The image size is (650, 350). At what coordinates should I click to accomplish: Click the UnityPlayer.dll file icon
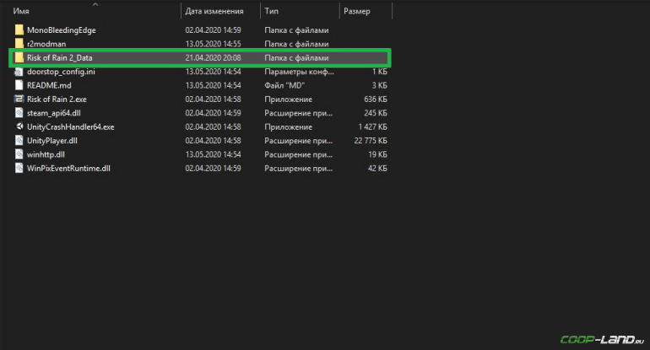(19, 140)
